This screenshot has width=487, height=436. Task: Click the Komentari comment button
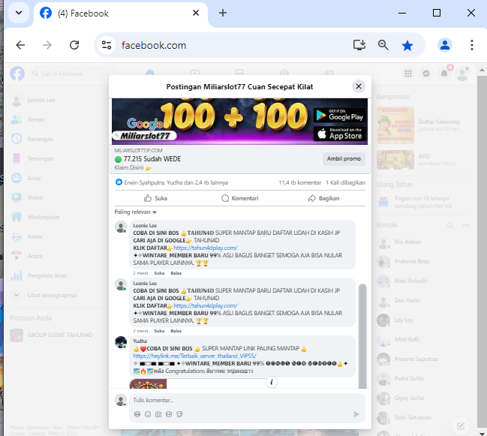240,198
